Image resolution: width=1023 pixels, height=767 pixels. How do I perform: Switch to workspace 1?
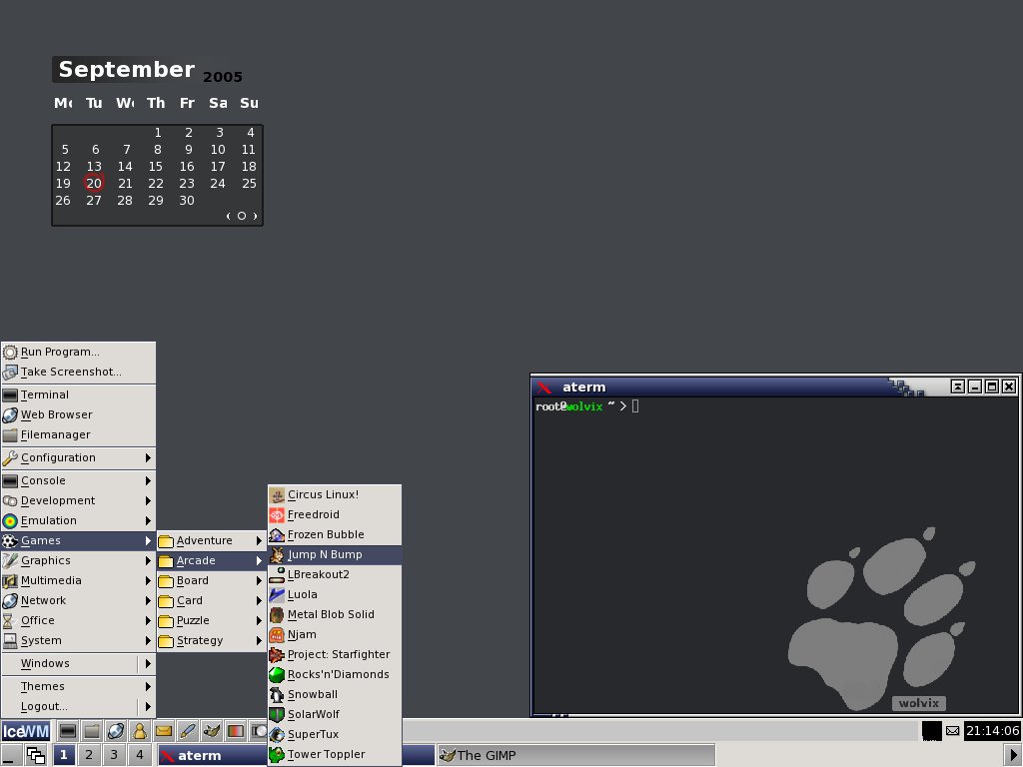click(63, 755)
